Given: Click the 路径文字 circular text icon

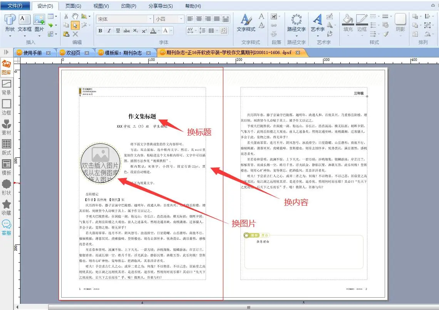Looking at the screenshot, I should [x=296, y=19].
